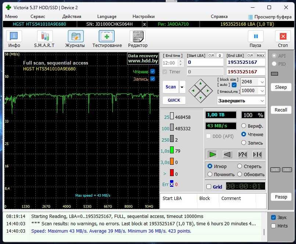This screenshot has height=244, width=296.
Task: Open the Сервис menu
Action: tap(38, 17)
